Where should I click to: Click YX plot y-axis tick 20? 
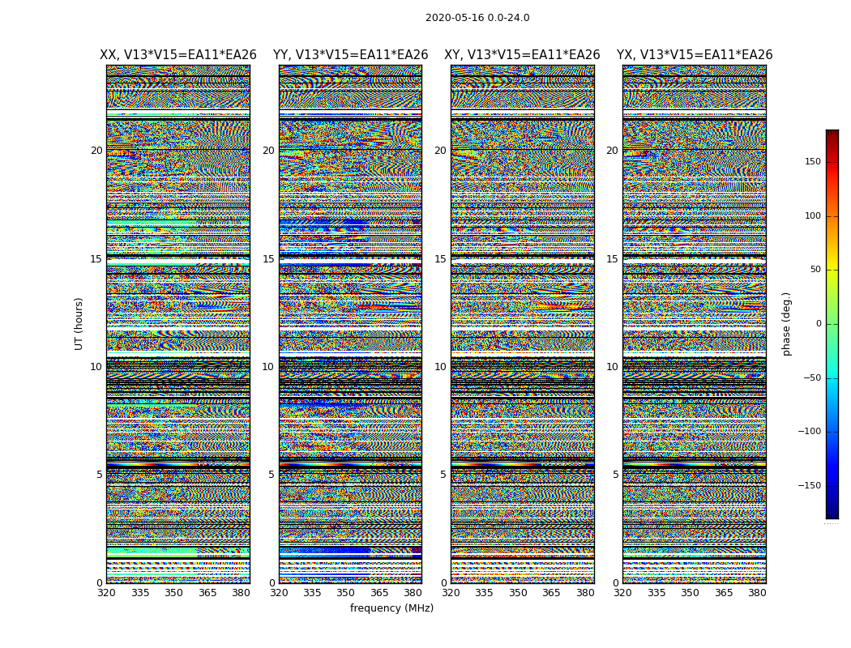coord(612,151)
